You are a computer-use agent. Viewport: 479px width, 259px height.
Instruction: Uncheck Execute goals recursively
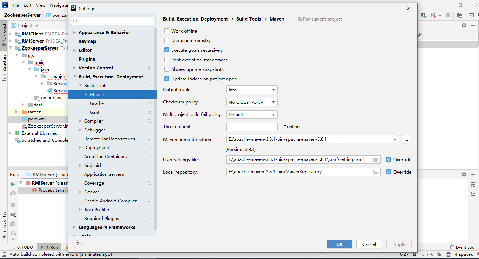click(x=167, y=50)
